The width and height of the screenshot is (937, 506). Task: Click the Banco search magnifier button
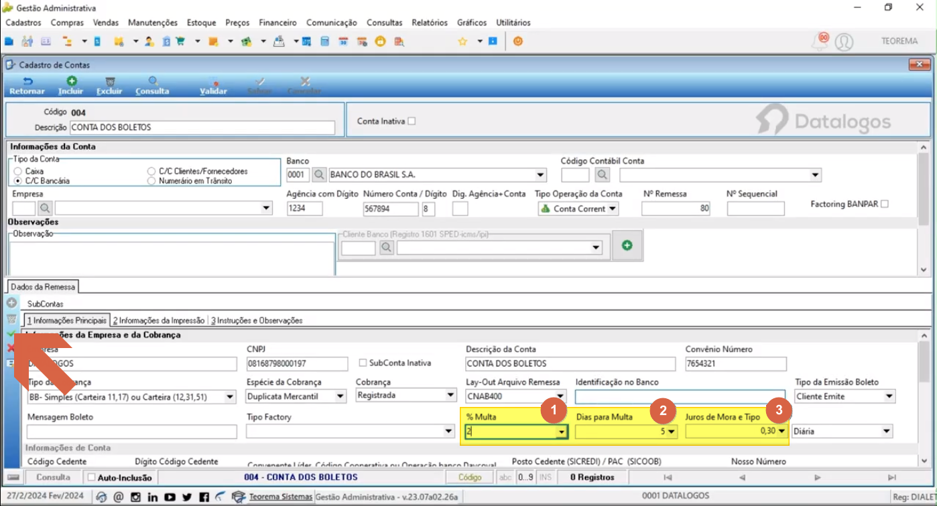point(319,175)
